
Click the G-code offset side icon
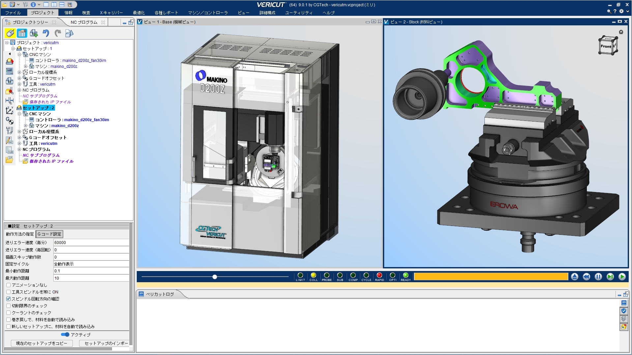[10, 121]
